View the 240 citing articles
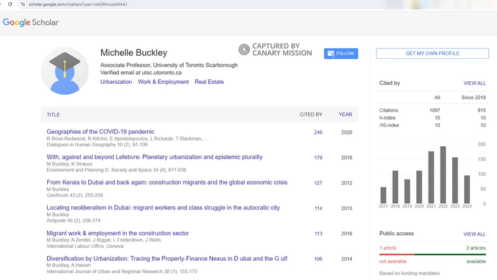 [x=318, y=133]
